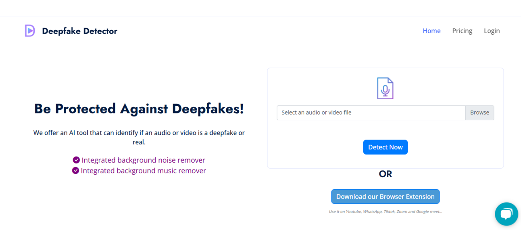Click the Browse file button
This screenshot has width=521, height=230.
[x=479, y=113]
